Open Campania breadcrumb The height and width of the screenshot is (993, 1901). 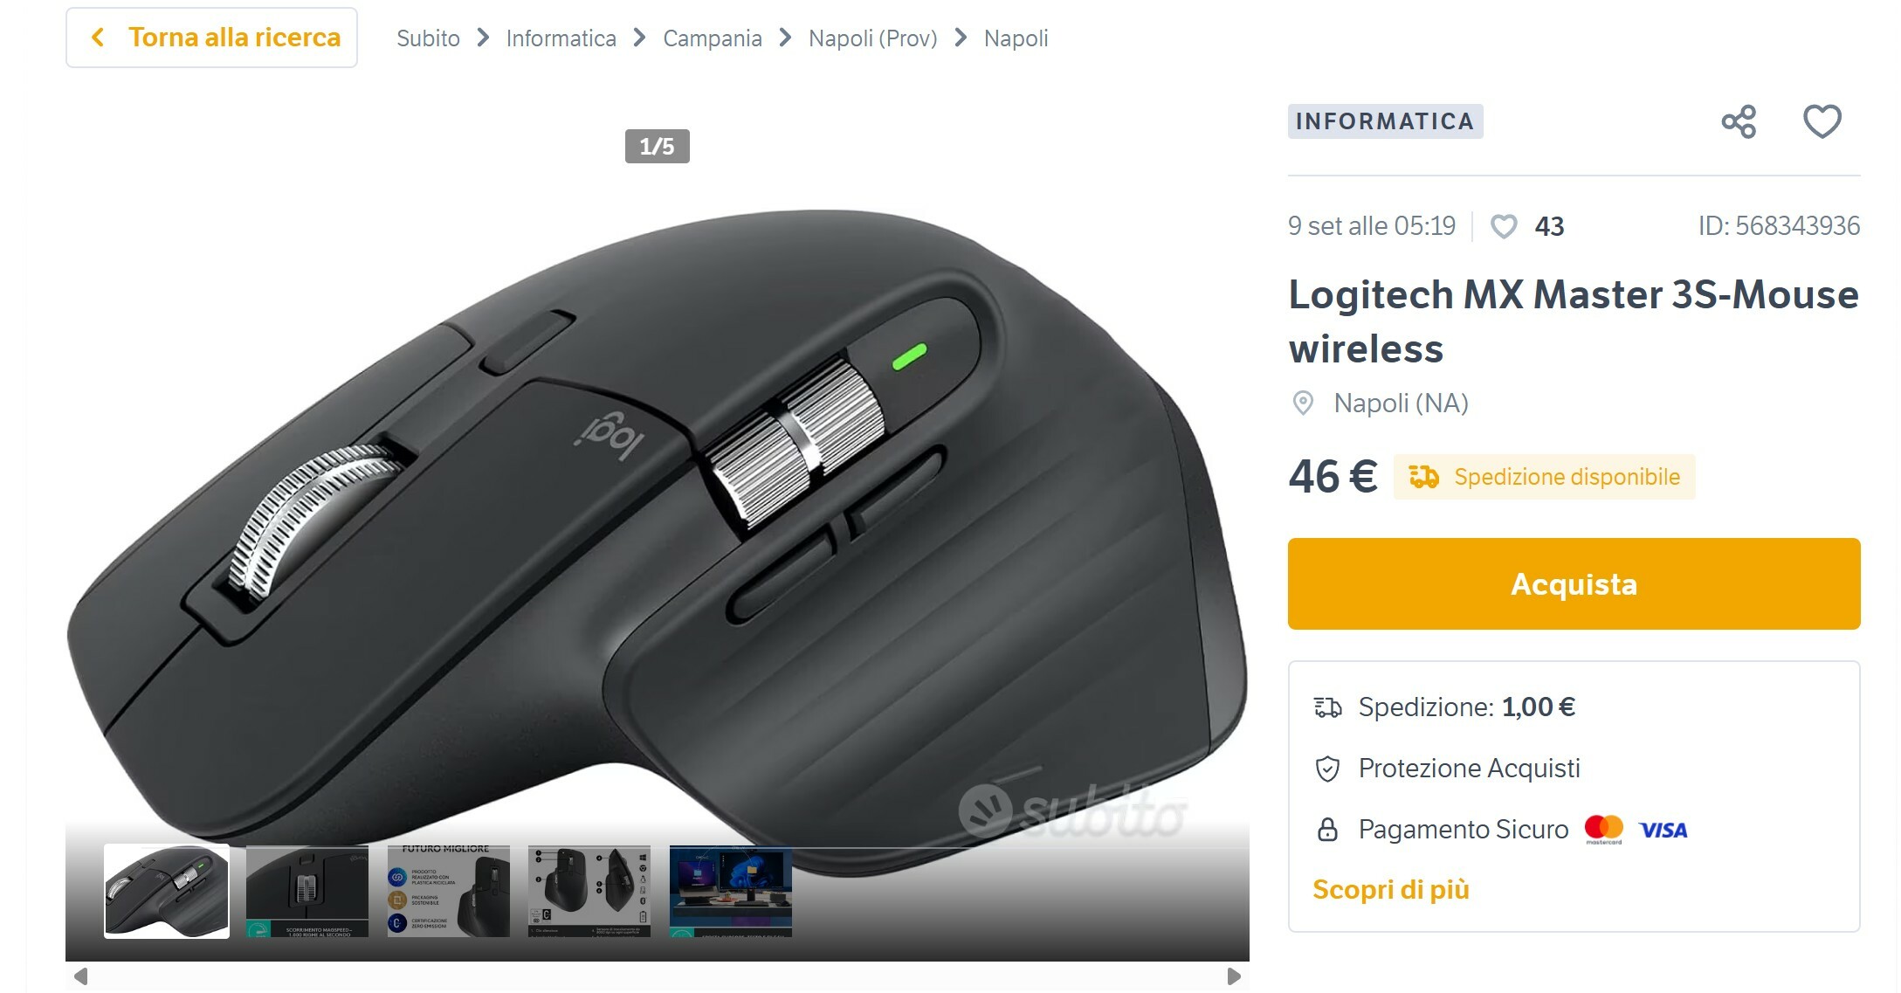point(713,38)
